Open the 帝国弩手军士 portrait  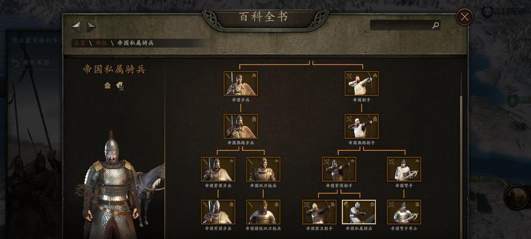pyautogui.click(x=404, y=212)
